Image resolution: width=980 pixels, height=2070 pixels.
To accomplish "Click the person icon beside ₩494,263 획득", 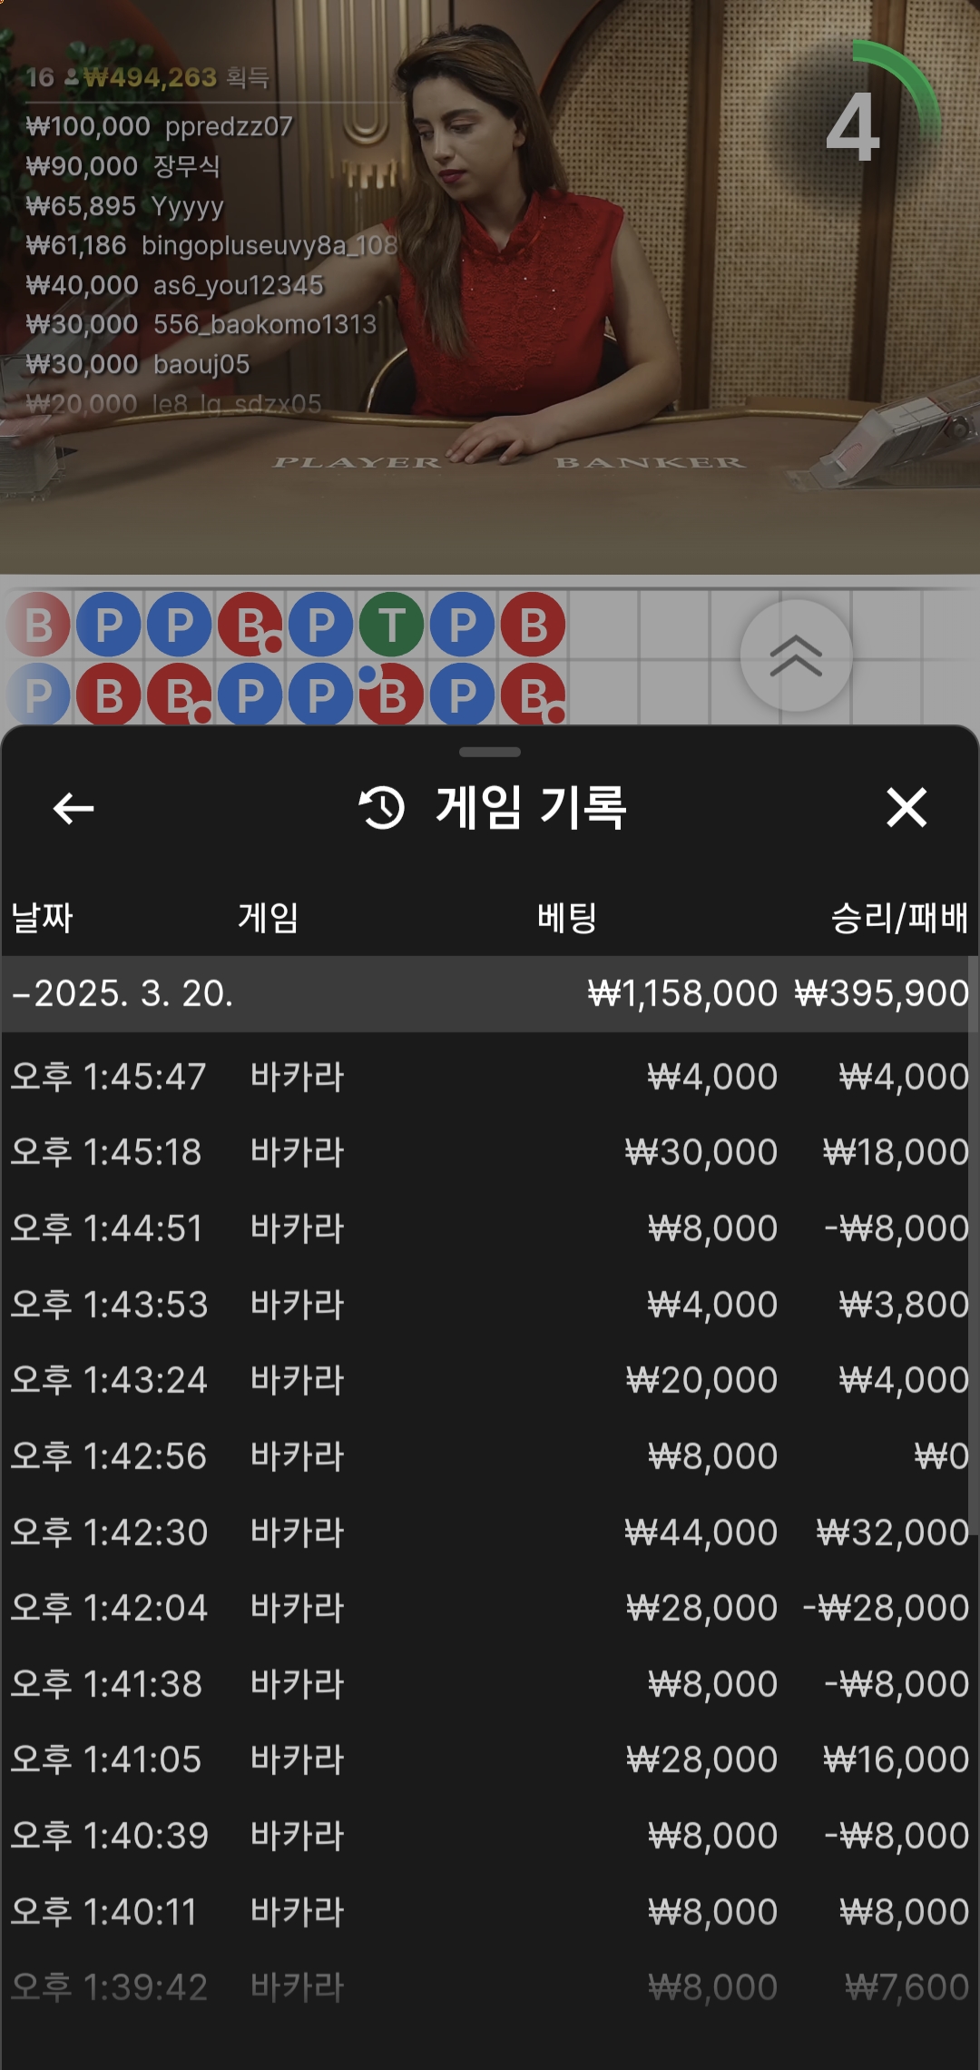I will [x=72, y=78].
